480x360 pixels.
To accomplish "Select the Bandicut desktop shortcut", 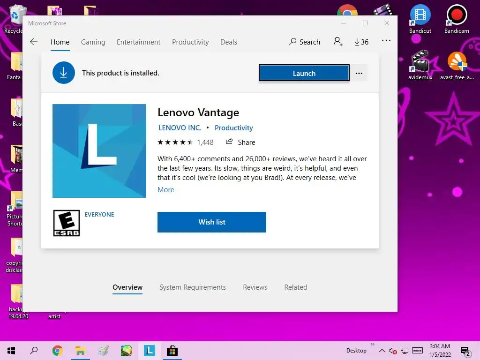I will 420,19.
